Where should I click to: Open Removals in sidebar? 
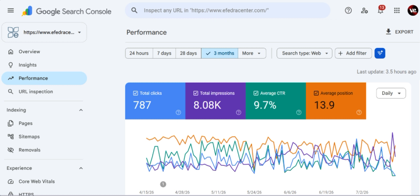pos(44,150)
